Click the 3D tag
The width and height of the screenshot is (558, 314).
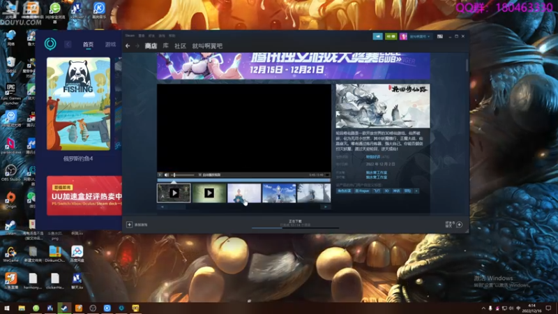coord(386,190)
